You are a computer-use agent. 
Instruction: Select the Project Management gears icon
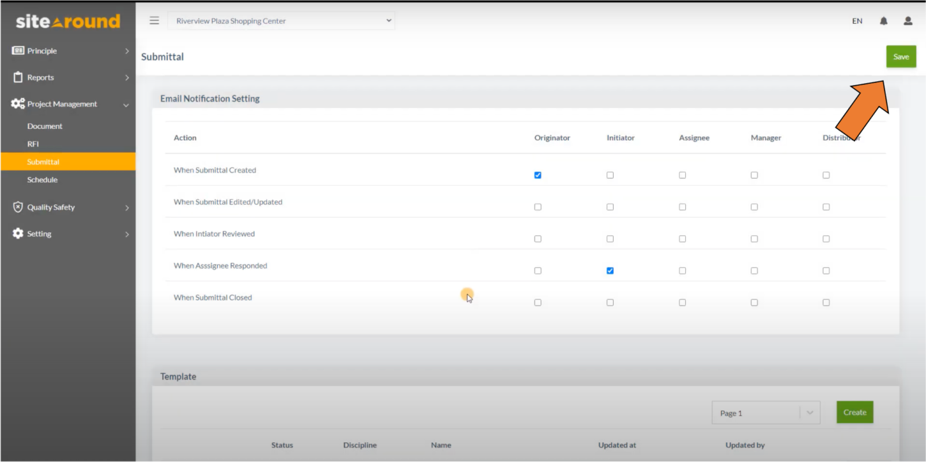(x=18, y=104)
